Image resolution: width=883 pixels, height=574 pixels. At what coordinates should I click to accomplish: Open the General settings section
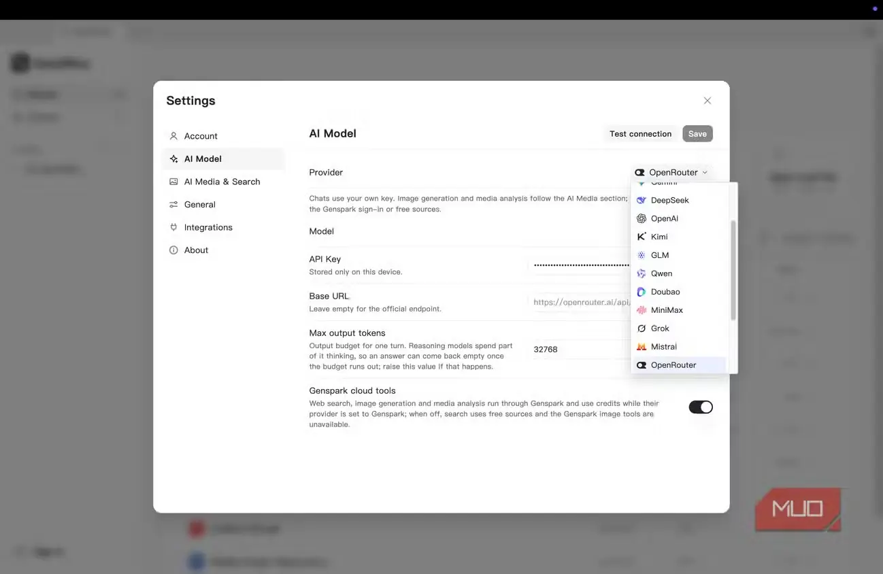tap(224, 205)
